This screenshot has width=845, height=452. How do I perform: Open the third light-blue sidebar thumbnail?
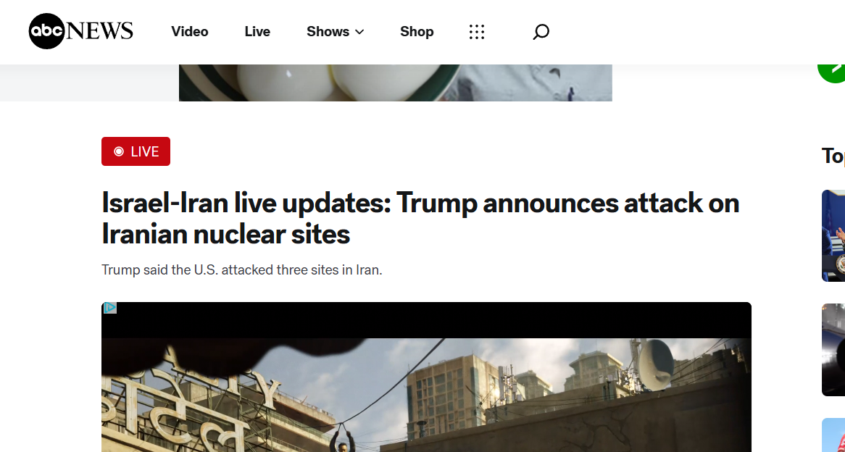click(x=833, y=435)
